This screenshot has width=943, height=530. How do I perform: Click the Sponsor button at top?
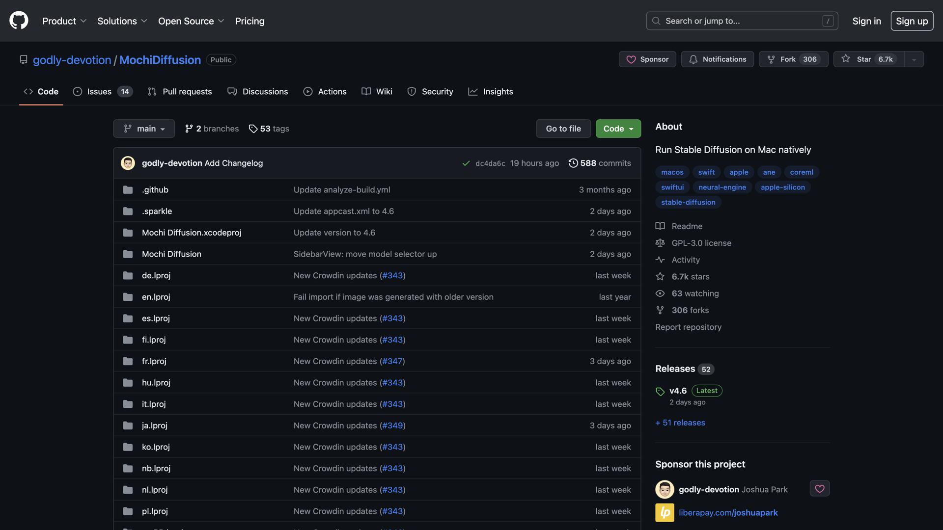647,59
